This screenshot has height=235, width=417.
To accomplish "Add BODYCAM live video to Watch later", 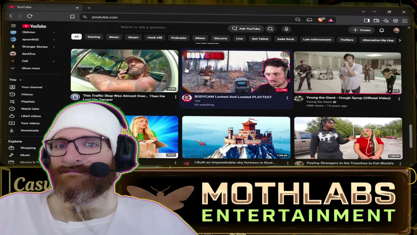I will pos(284,55).
